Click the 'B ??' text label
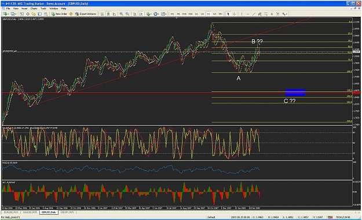362x220 pixels. click(x=257, y=42)
